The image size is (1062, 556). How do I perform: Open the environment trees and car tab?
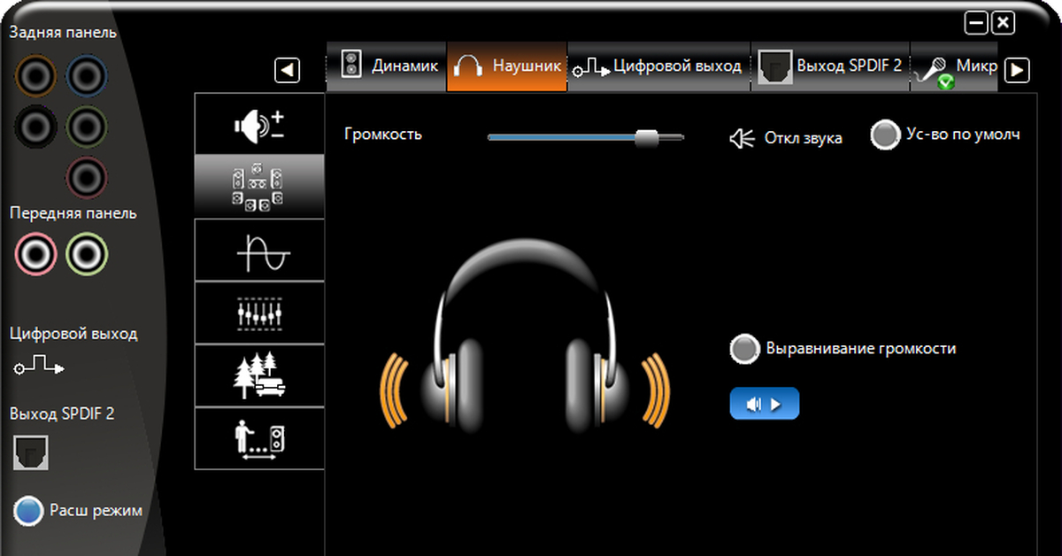[258, 376]
